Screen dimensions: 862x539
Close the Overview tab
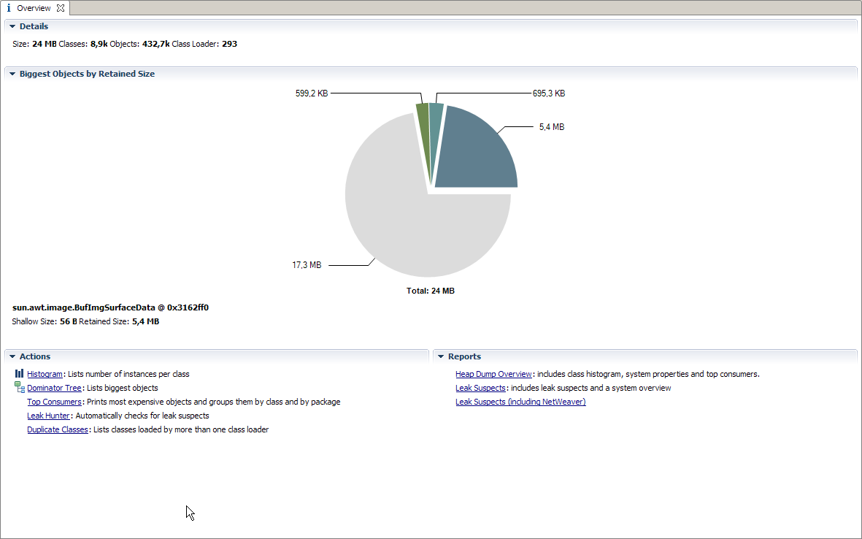pos(61,8)
